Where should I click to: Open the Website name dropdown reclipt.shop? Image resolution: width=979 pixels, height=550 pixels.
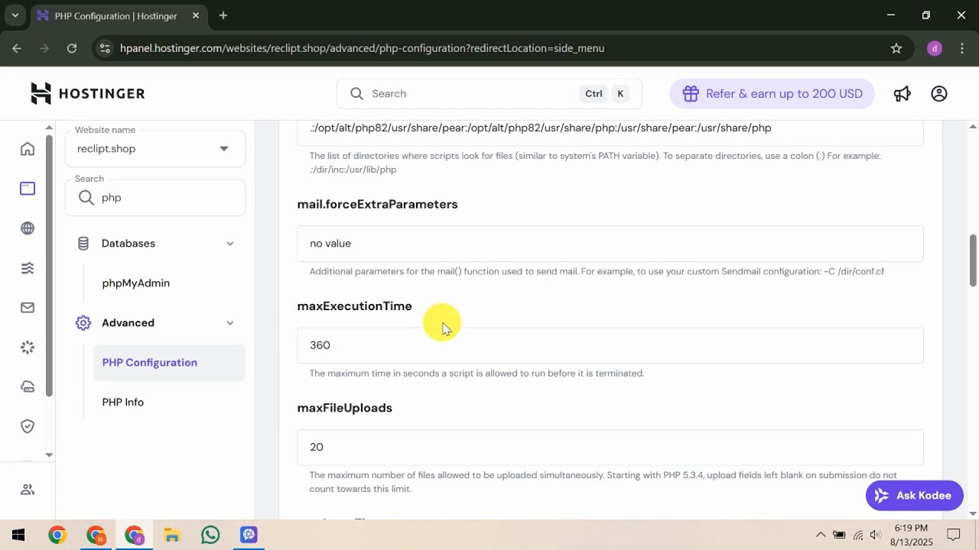tap(155, 149)
